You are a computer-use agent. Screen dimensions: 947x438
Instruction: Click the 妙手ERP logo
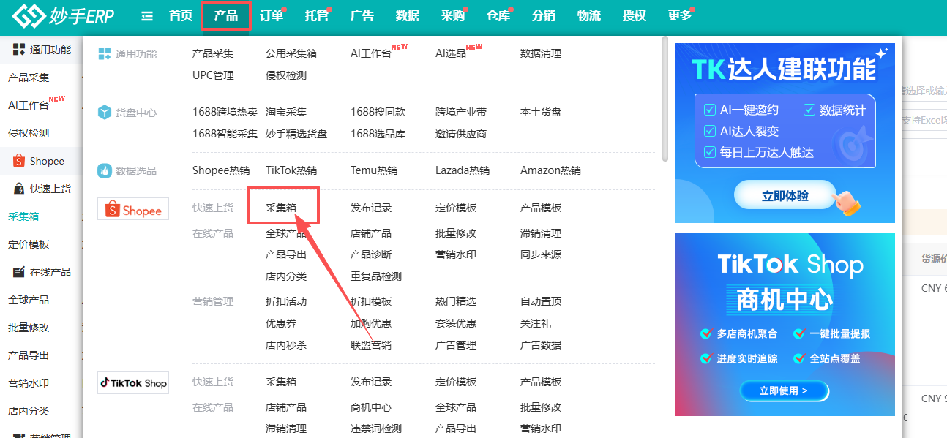pyautogui.click(x=63, y=15)
